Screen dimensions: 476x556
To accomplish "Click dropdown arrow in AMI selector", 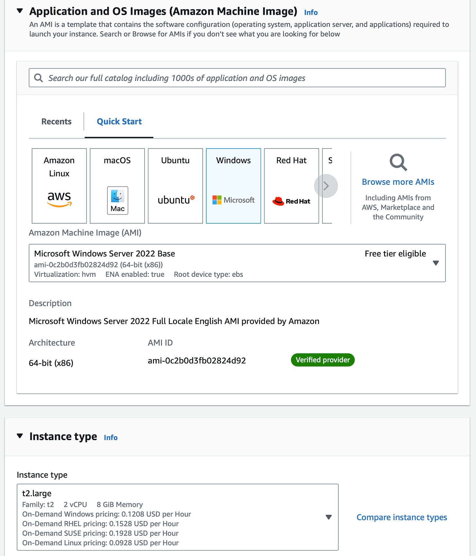I will pos(435,263).
